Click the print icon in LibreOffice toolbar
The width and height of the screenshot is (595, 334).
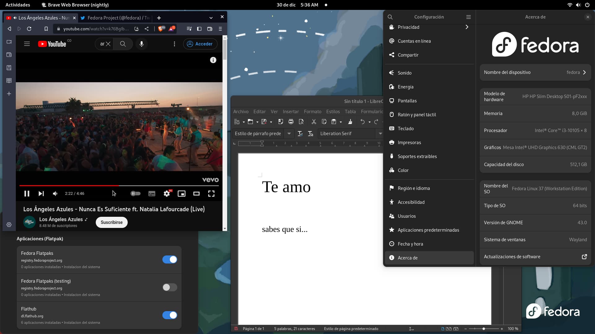click(291, 122)
